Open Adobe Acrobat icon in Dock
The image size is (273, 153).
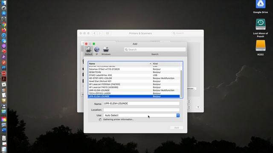coord(4,79)
